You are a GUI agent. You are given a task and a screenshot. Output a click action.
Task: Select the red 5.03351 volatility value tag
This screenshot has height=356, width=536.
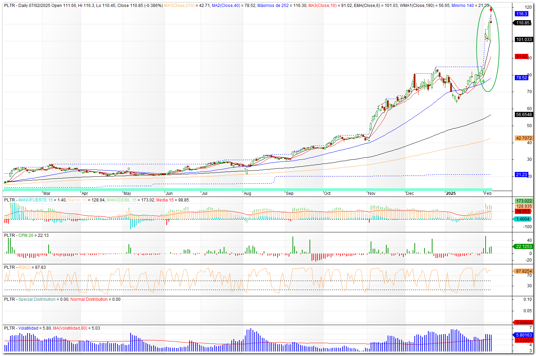click(x=523, y=340)
